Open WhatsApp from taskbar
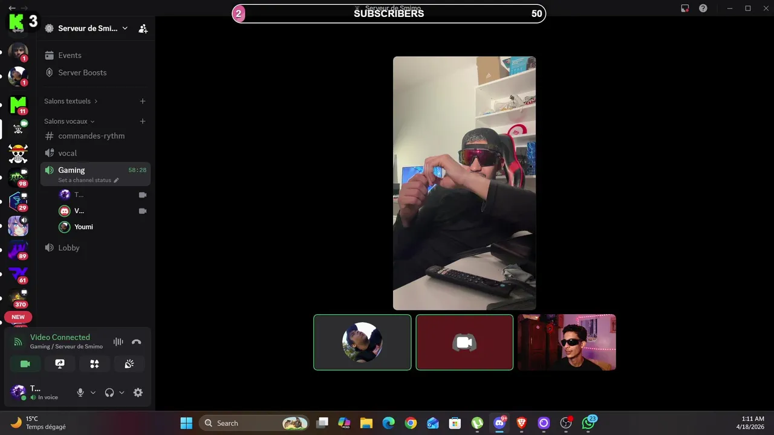774x435 pixels. [588, 423]
